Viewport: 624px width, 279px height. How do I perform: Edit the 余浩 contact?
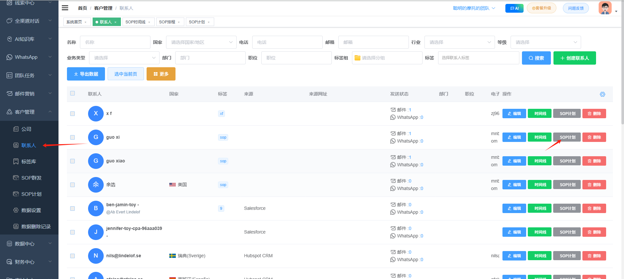pos(514,185)
